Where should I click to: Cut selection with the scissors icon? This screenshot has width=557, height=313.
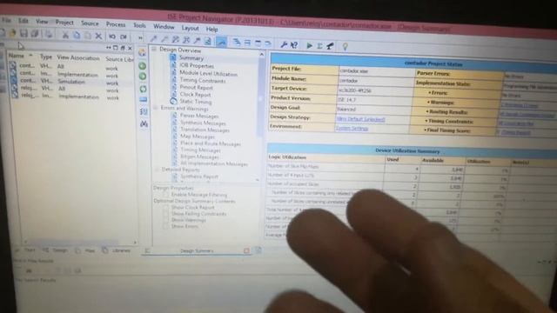pyautogui.click(x=65, y=35)
